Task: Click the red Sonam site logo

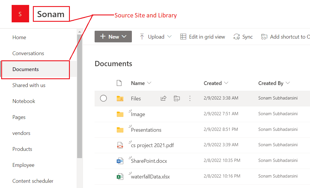Action: click(20, 14)
